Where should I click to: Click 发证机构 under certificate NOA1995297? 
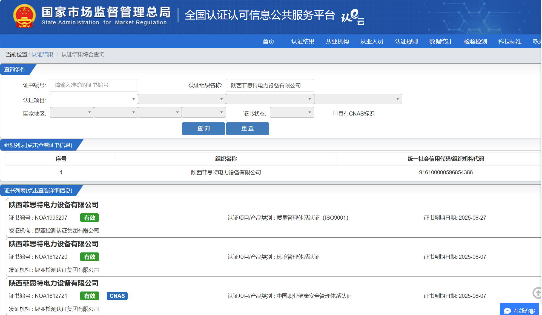click(54, 231)
